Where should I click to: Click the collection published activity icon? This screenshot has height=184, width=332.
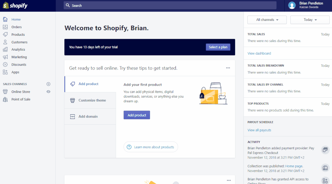pyautogui.click(x=325, y=168)
